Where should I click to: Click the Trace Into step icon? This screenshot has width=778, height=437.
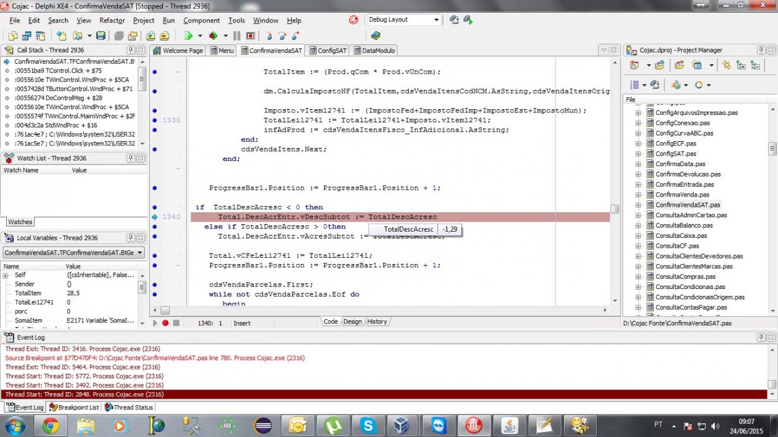268,36
